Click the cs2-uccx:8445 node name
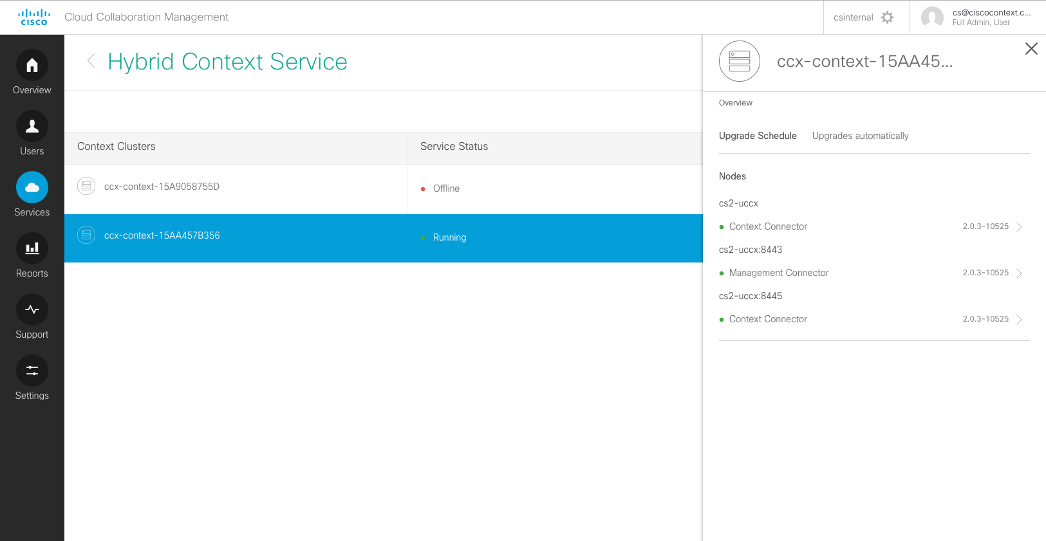Screen dimensions: 1046x541 point(751,296)
